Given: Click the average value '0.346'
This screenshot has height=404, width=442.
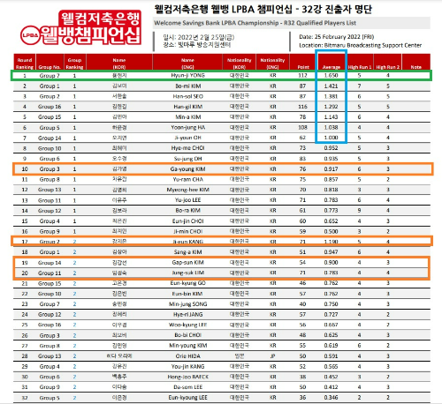Looking at the screenshot, I should point(331,398).
